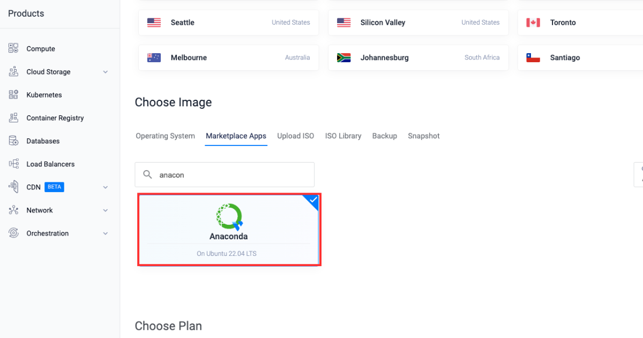Click the Kubernetes sidebar icon
The image size is (643, 338).
(x=13, y=95)
